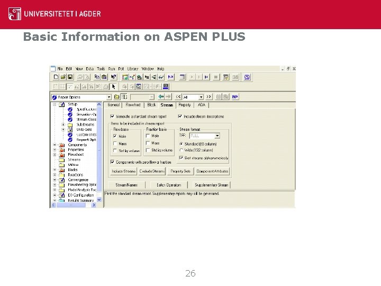381x286 pixels.
Task: Switch to the ADA tab
Action: [x=202, y=105]
